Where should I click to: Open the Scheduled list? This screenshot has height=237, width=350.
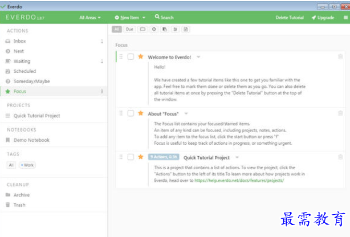tap(54, 71)
